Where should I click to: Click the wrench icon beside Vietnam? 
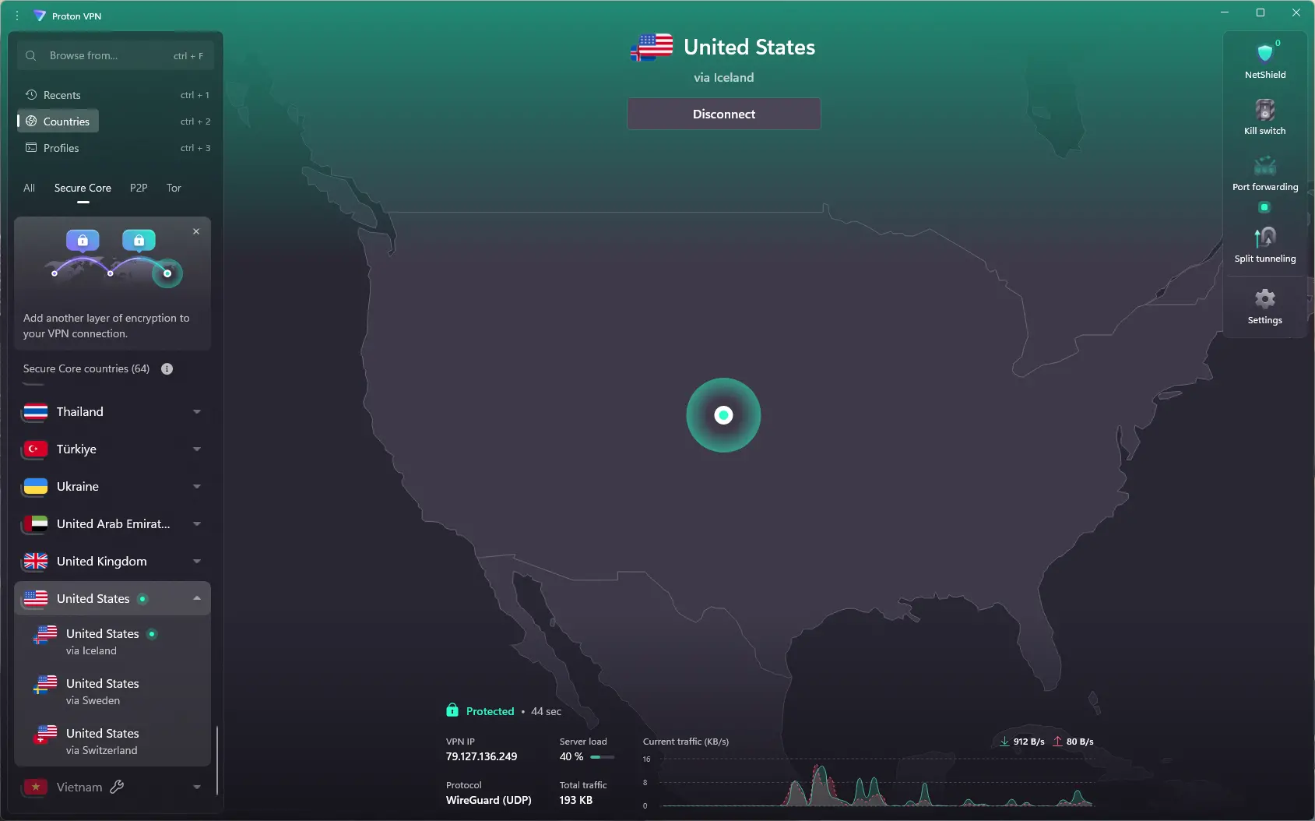tap(117, 788)
